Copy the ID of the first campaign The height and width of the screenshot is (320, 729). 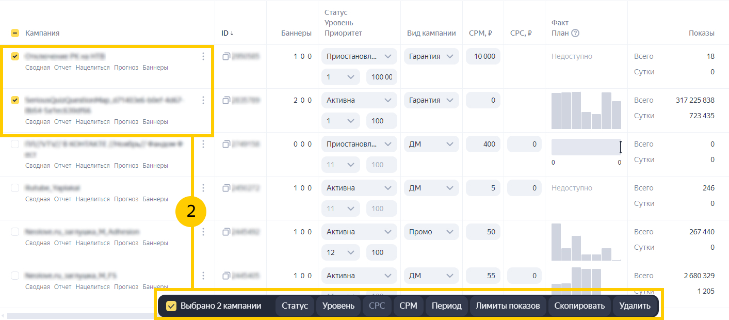tap(225, 56)
